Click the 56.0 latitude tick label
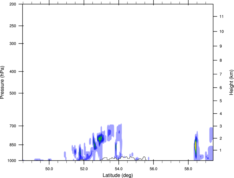 coord(153,169)
